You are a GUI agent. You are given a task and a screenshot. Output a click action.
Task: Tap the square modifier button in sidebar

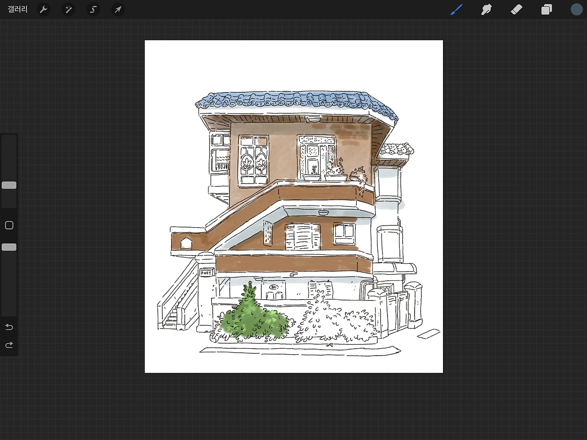pos(9,225)
